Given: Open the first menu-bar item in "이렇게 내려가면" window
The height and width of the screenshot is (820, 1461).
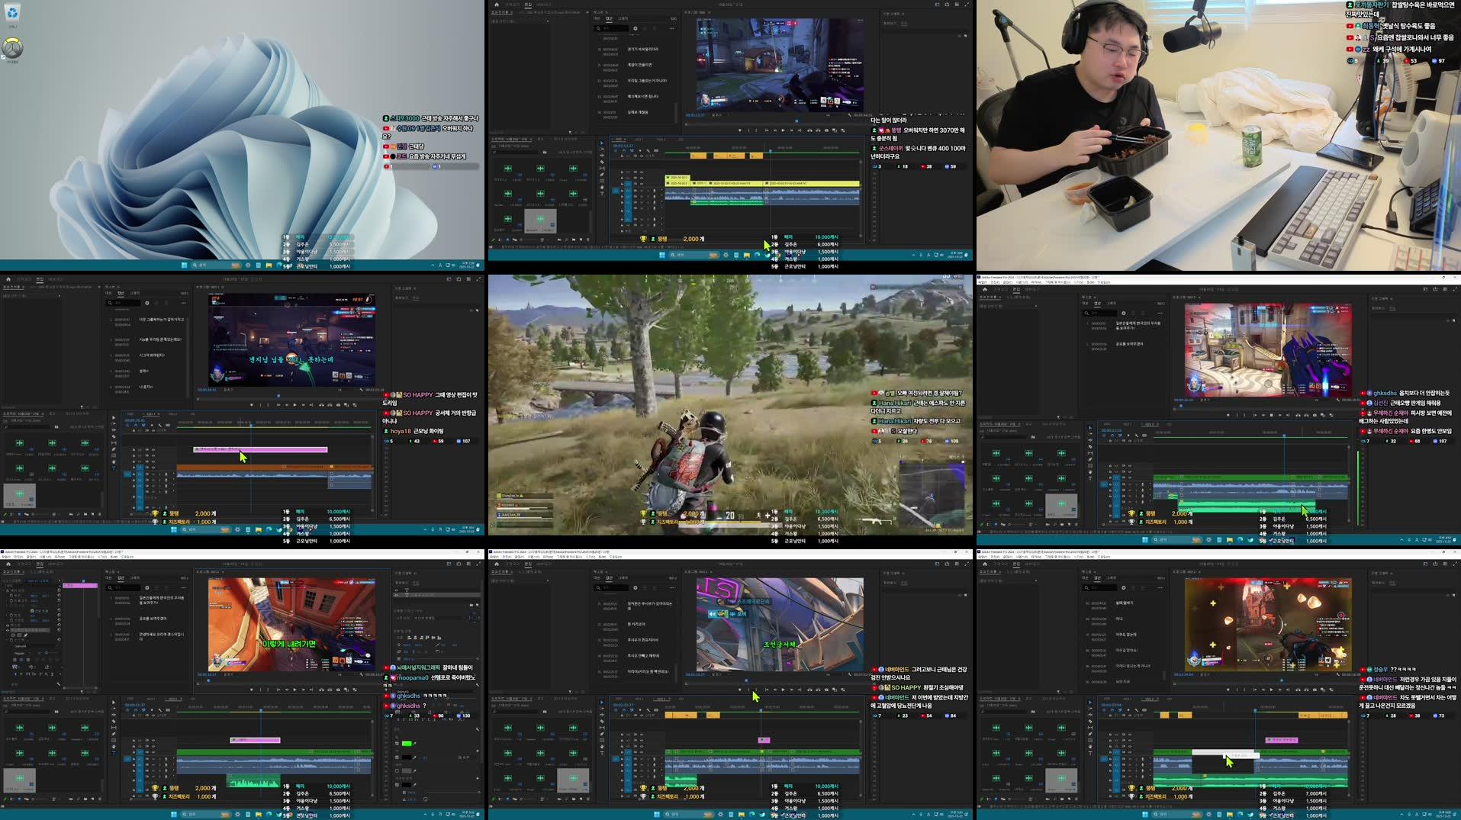Looking at the screenshot, I should coord(7,557).
